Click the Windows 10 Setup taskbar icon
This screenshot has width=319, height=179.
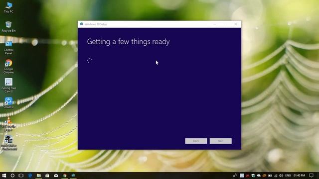(73, 176)
